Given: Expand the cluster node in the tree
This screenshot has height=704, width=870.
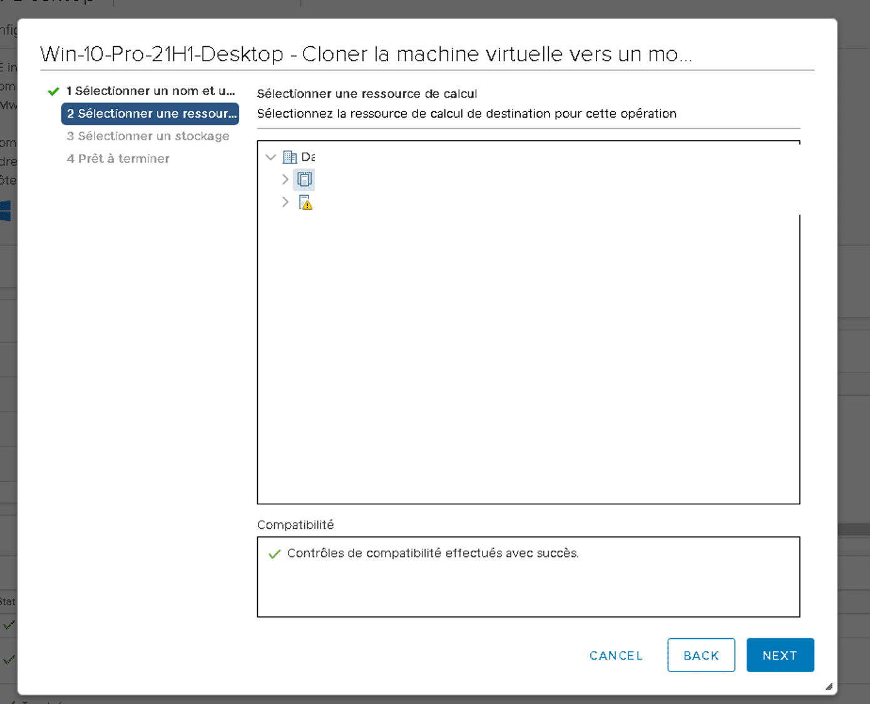Looking at the screenshot, I should click(x=285, y=179).
